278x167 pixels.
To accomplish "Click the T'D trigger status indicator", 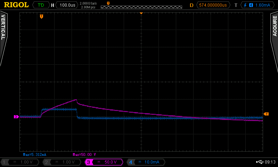I will (41, 5).
